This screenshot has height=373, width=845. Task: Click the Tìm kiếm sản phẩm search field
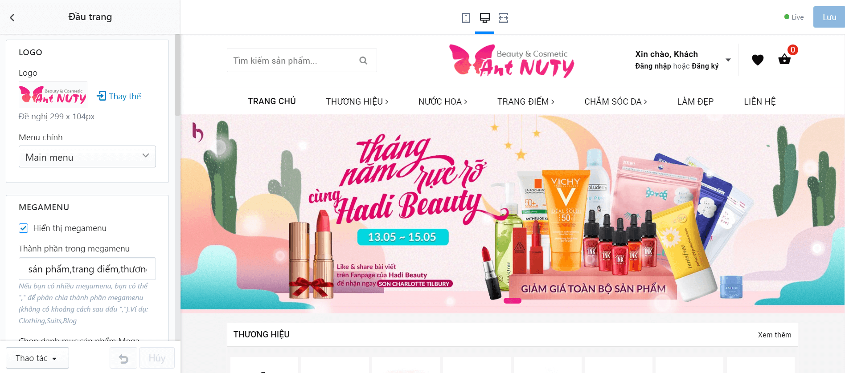click(302, 60)
